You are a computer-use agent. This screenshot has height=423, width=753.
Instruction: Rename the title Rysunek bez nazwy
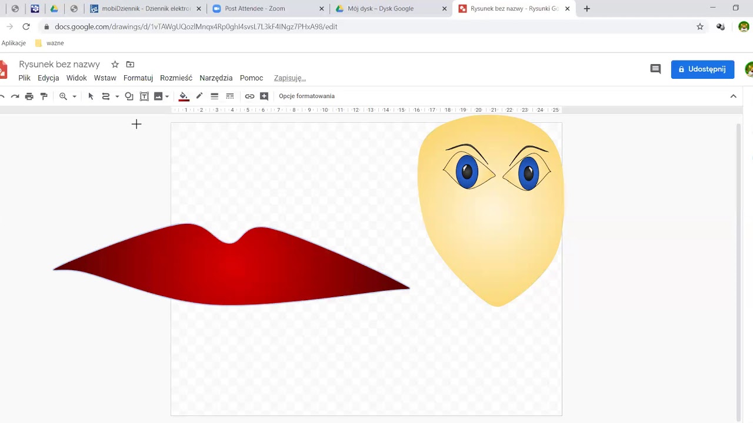[x=59, y=65]
